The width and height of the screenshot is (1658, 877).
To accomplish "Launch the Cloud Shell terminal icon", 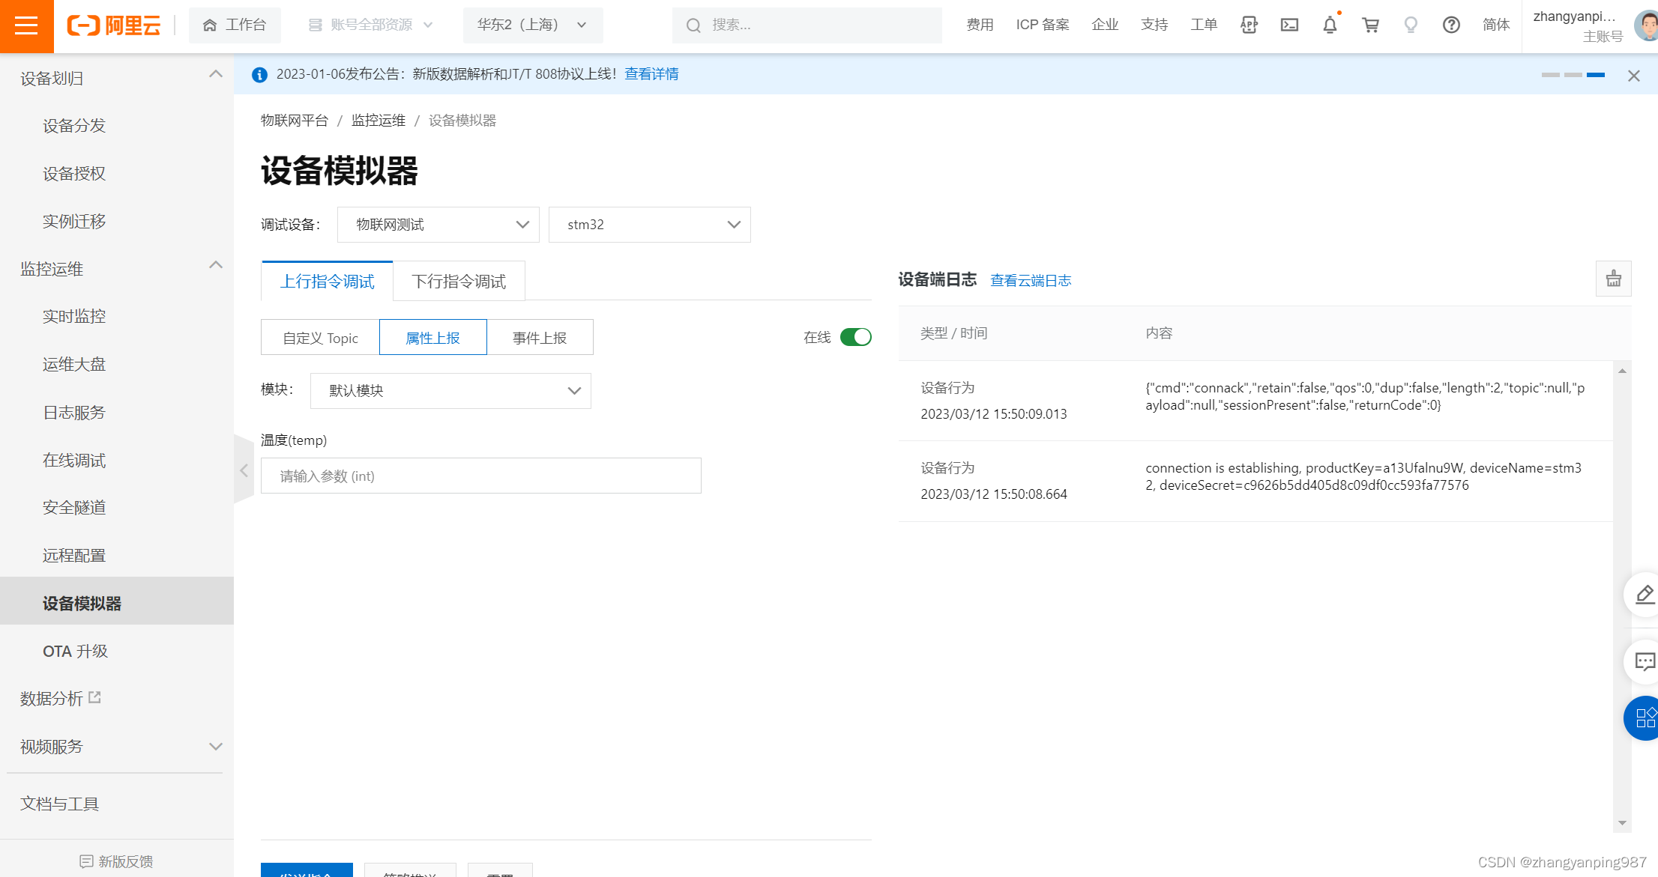I will [1289, 25].
